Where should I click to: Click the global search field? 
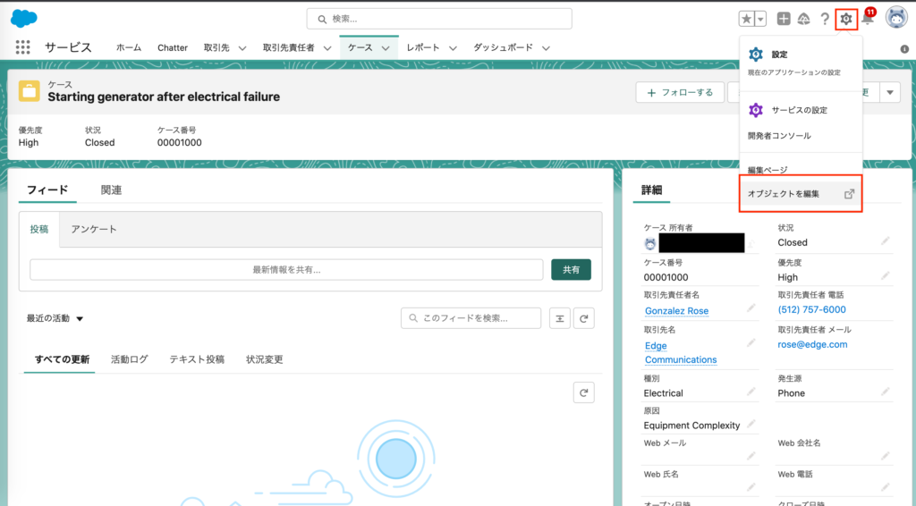(438, 19)
